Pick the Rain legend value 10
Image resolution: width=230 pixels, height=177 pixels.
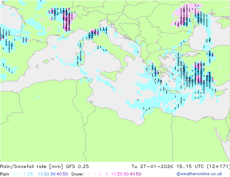click(x=40, y=174)
